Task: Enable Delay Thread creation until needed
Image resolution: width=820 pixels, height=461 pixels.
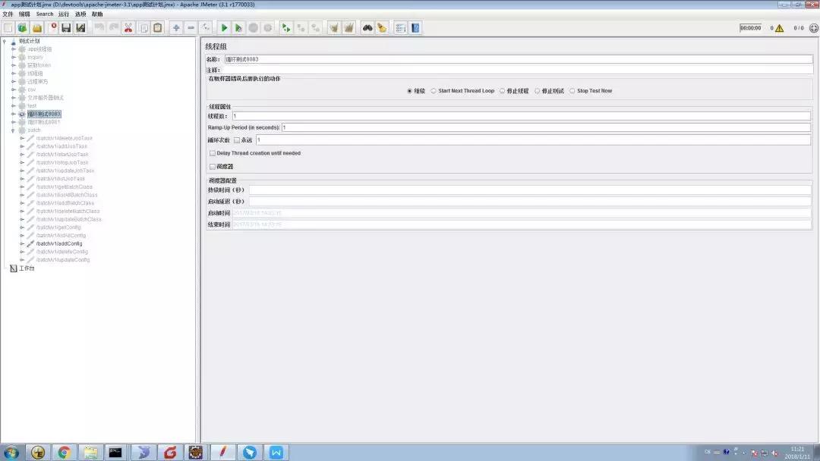Action: pos(213,152)
